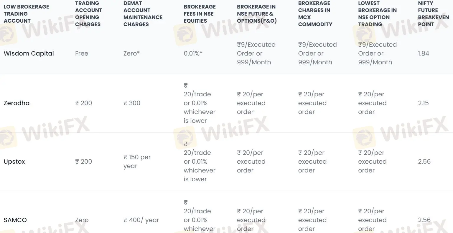Click the 2.15 breakeven value for Zerodha
Image resolution: width=453 pixels, height=233 pixels.
click(423, 103)
